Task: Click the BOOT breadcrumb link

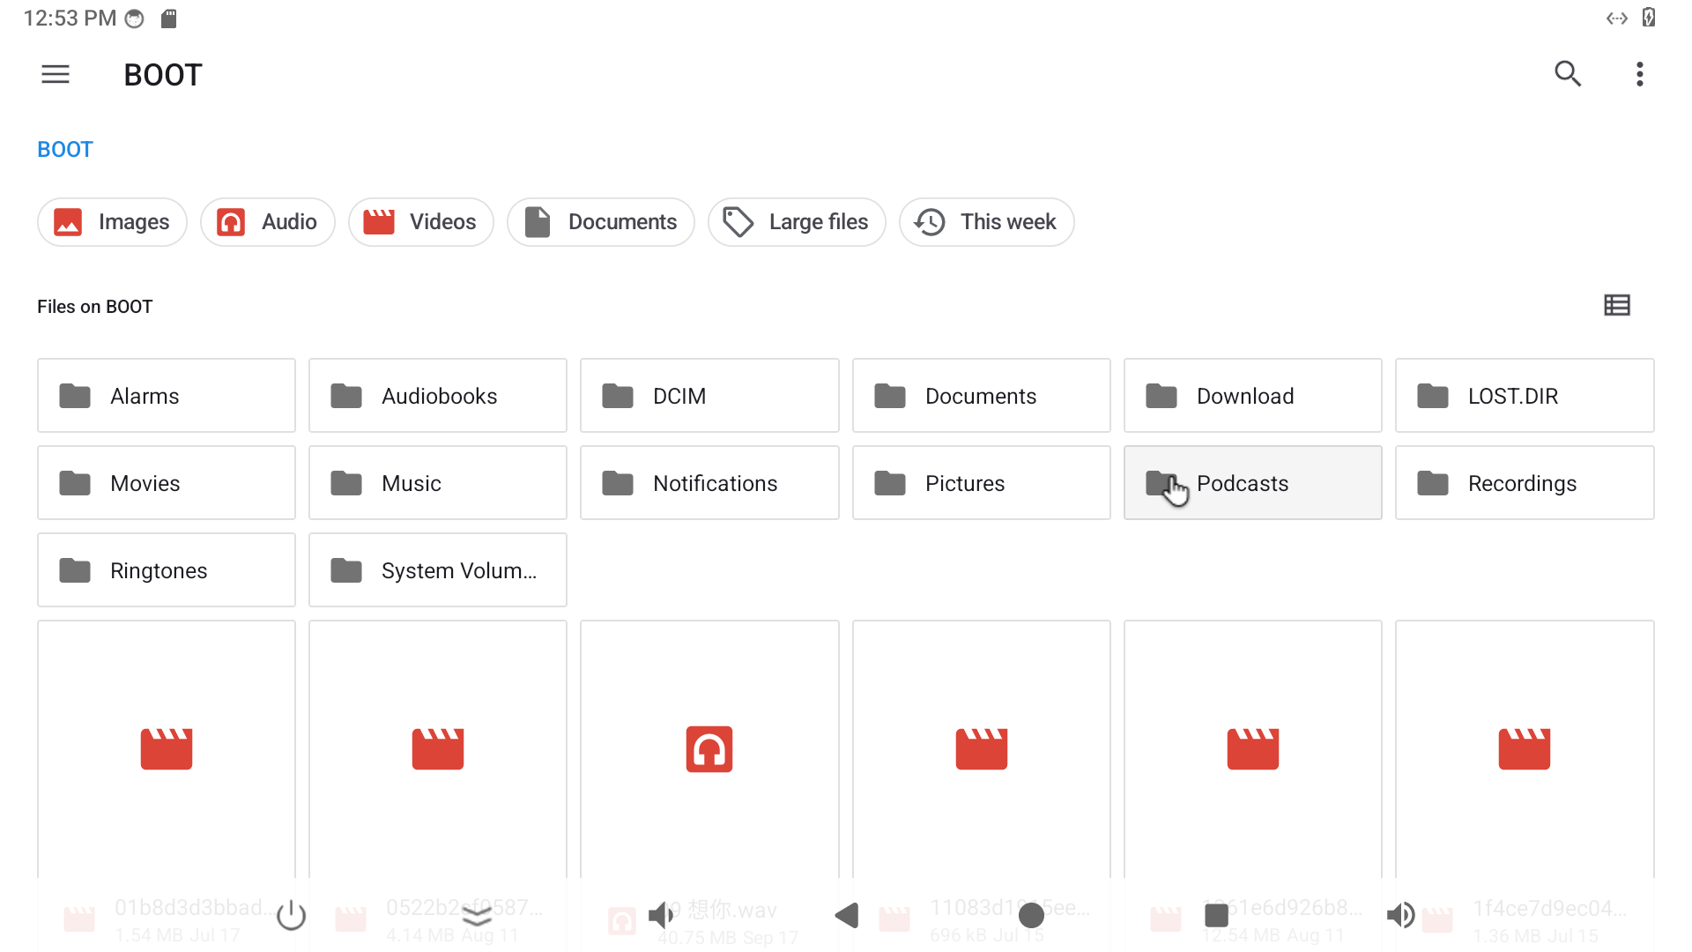Action: coord(65,150)
